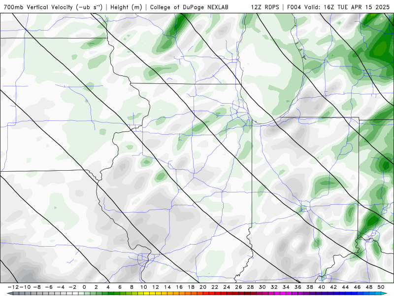The height and width of the screenshot is (296, 394).
Task: Click the "12Z RDPS" model run label
Action: [265, 7]
